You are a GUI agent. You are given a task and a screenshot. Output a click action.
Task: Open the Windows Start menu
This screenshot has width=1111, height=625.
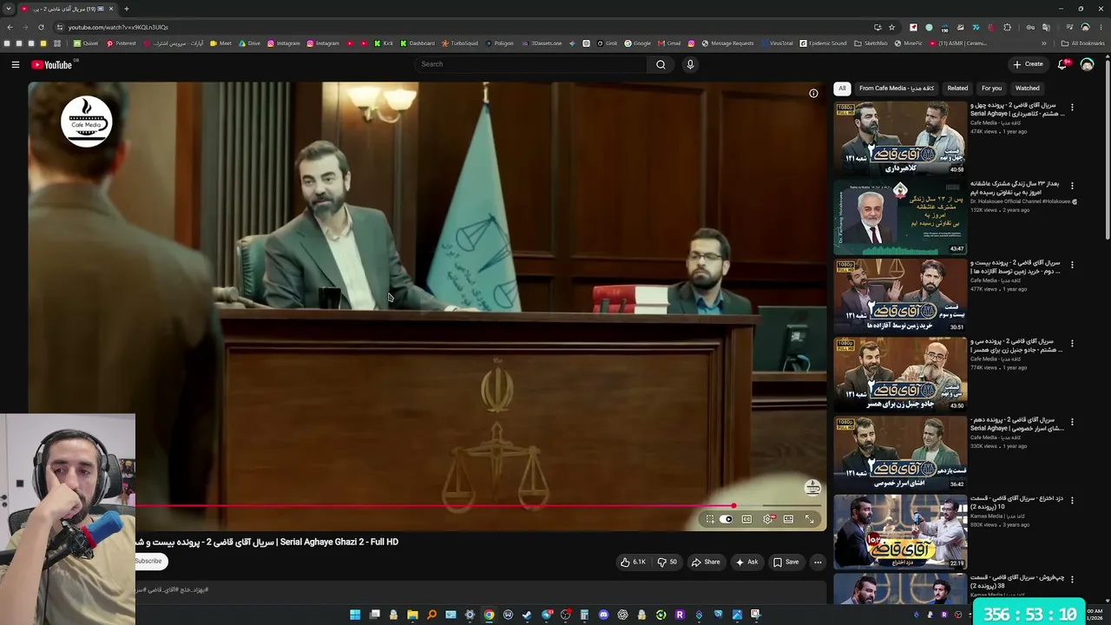click(355, 615)
